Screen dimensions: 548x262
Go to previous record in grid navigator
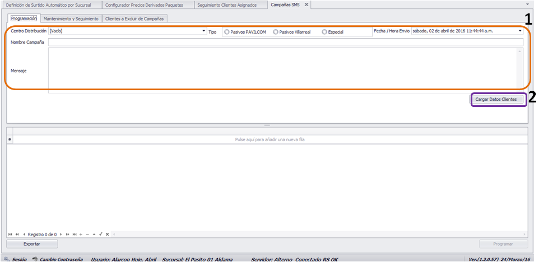[24, 235]
